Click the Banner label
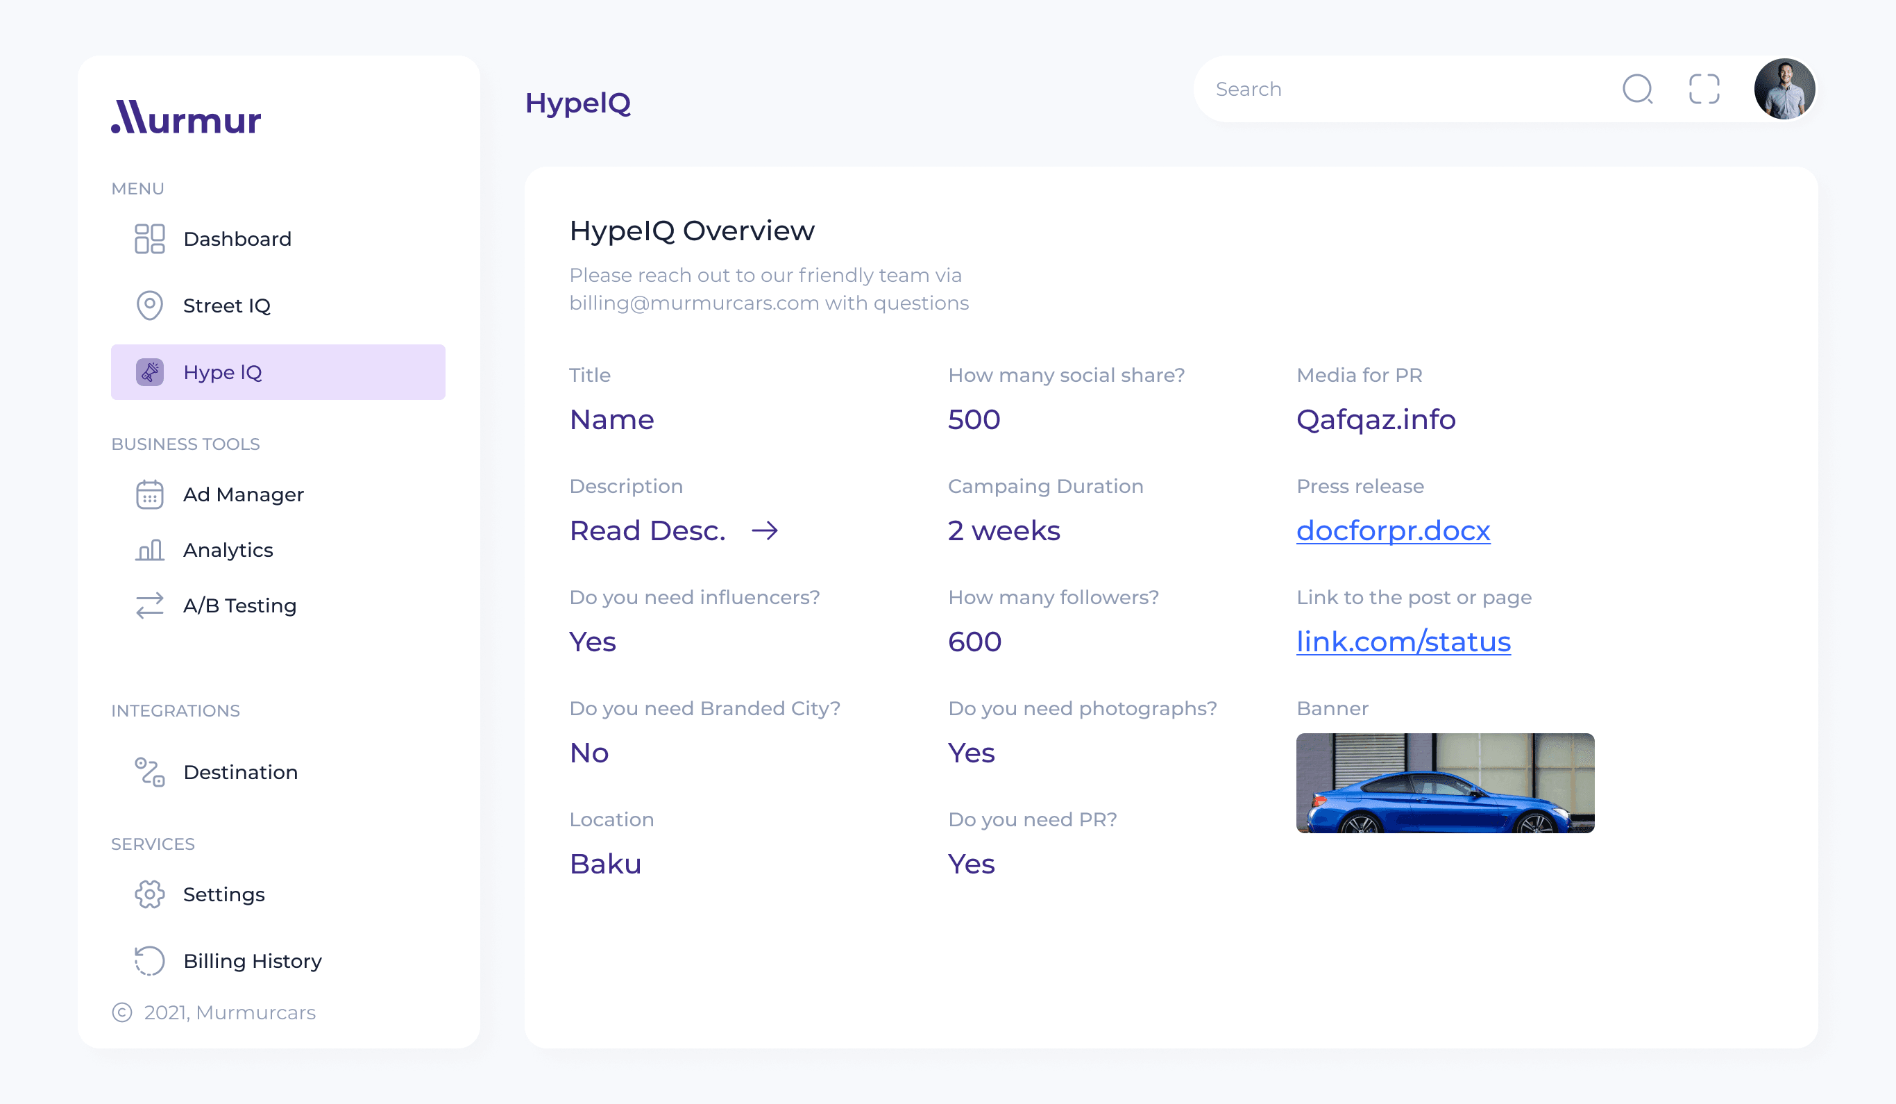This screenshot has width=1896, height=1104. 1332,708
